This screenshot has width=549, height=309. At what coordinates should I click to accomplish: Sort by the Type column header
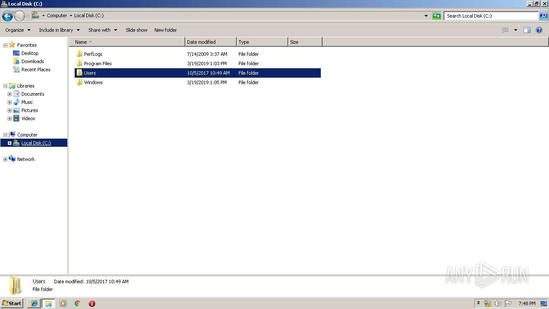pos(262,42)
